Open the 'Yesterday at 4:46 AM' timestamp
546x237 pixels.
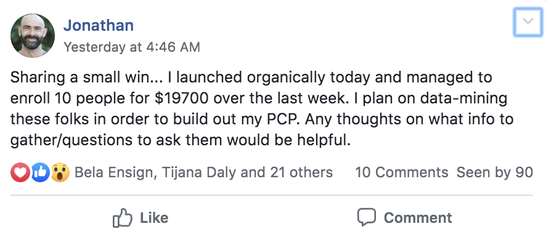click(132, 47)
